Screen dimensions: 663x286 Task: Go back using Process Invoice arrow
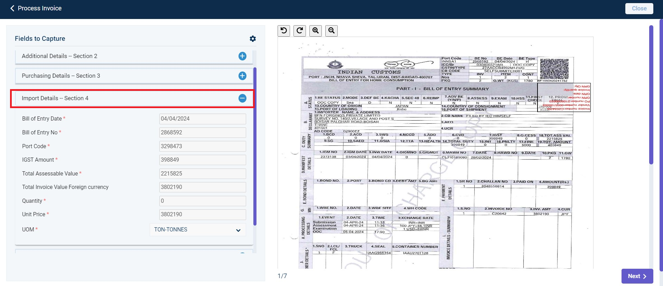point(12,8)
